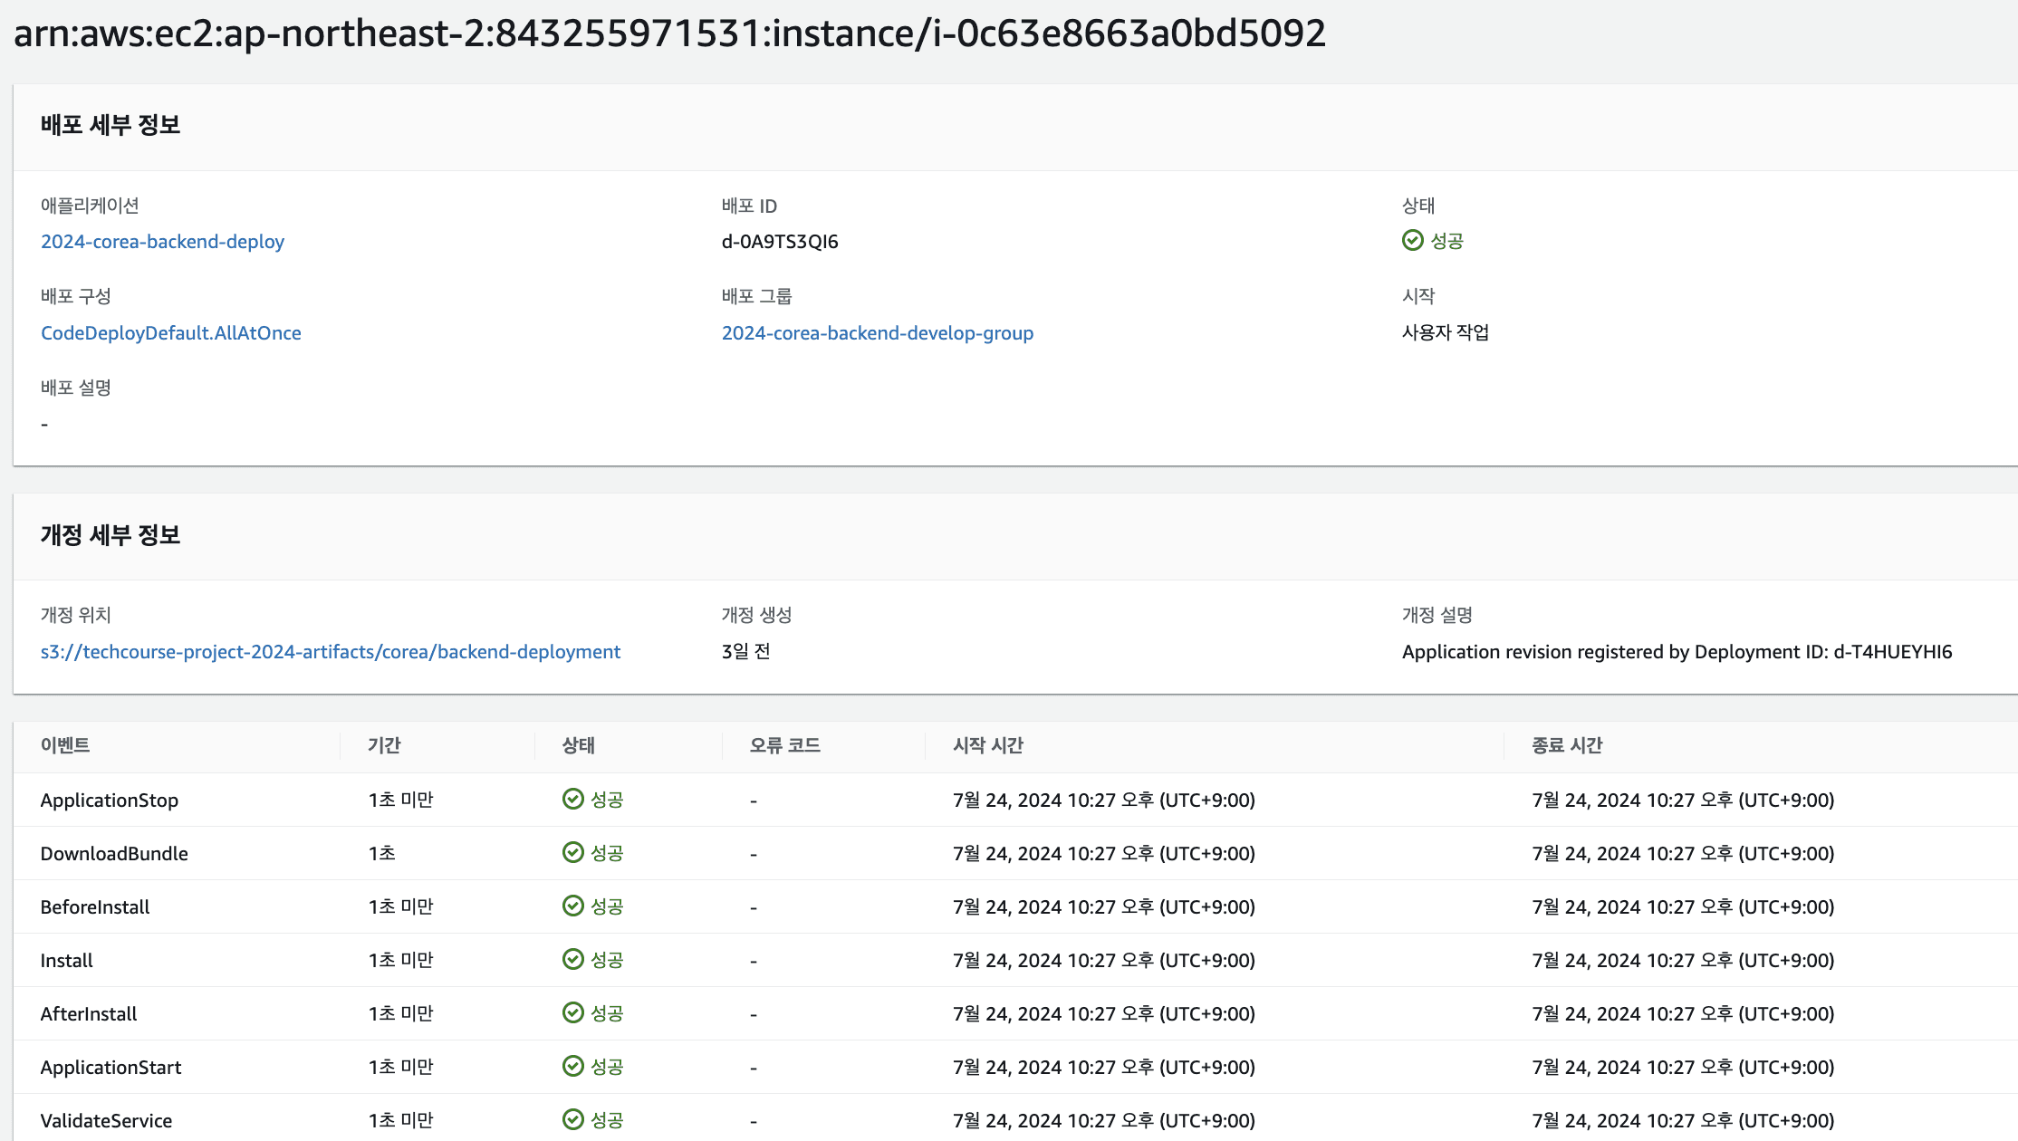The image size is (2018, 1141).
Task: Open the 2024-corea-backend-deploy application link
Action: 162,242
